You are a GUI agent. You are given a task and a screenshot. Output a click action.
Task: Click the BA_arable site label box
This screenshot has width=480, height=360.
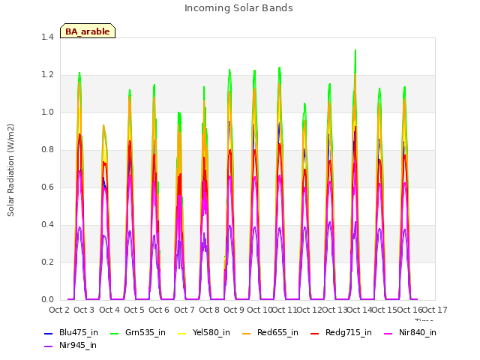pyautogui.click(x=88, y=31)
